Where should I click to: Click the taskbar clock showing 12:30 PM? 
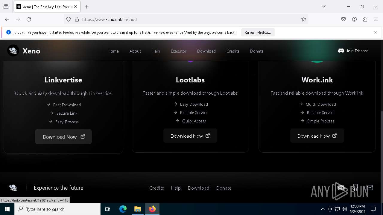[x=358, y=209]
